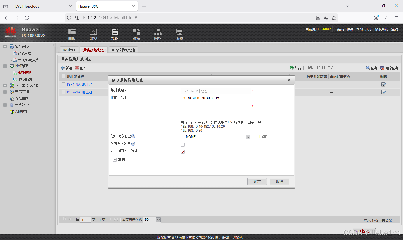
Task: Open ASPF配置 in sidebar
Action: (23, 112)
